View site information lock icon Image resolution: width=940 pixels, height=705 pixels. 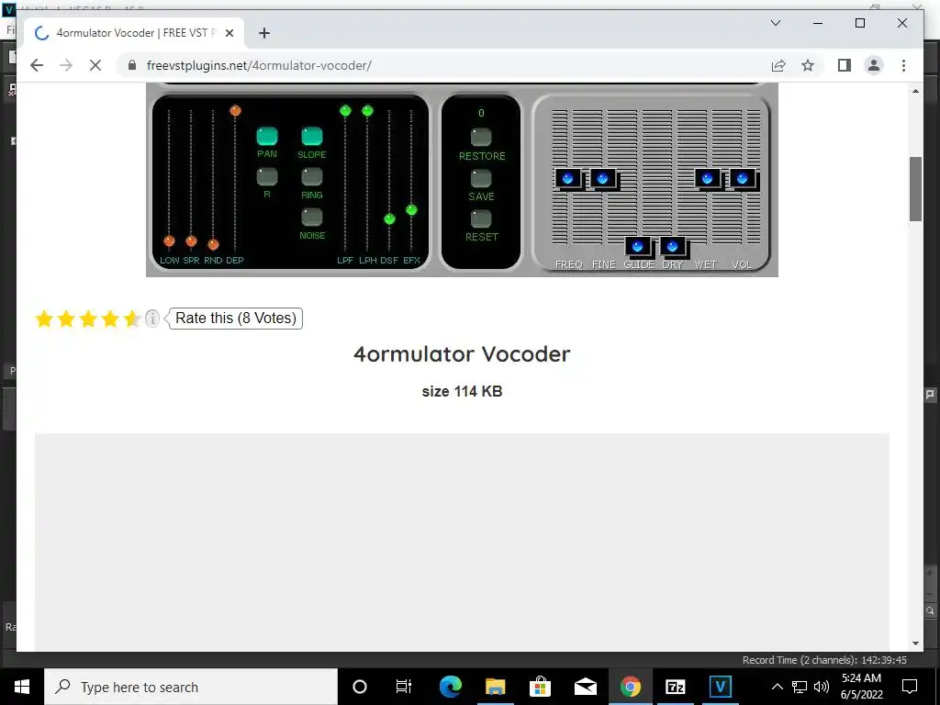131,65
